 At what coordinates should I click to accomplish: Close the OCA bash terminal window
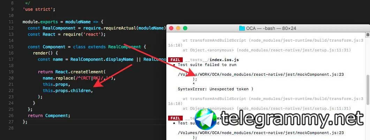pyautogui.click(x=171, y=28)
